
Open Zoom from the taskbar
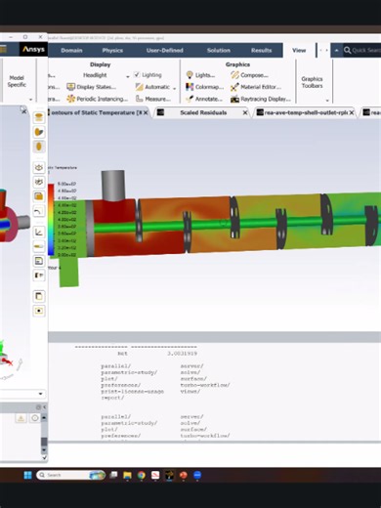click(197, 476)
